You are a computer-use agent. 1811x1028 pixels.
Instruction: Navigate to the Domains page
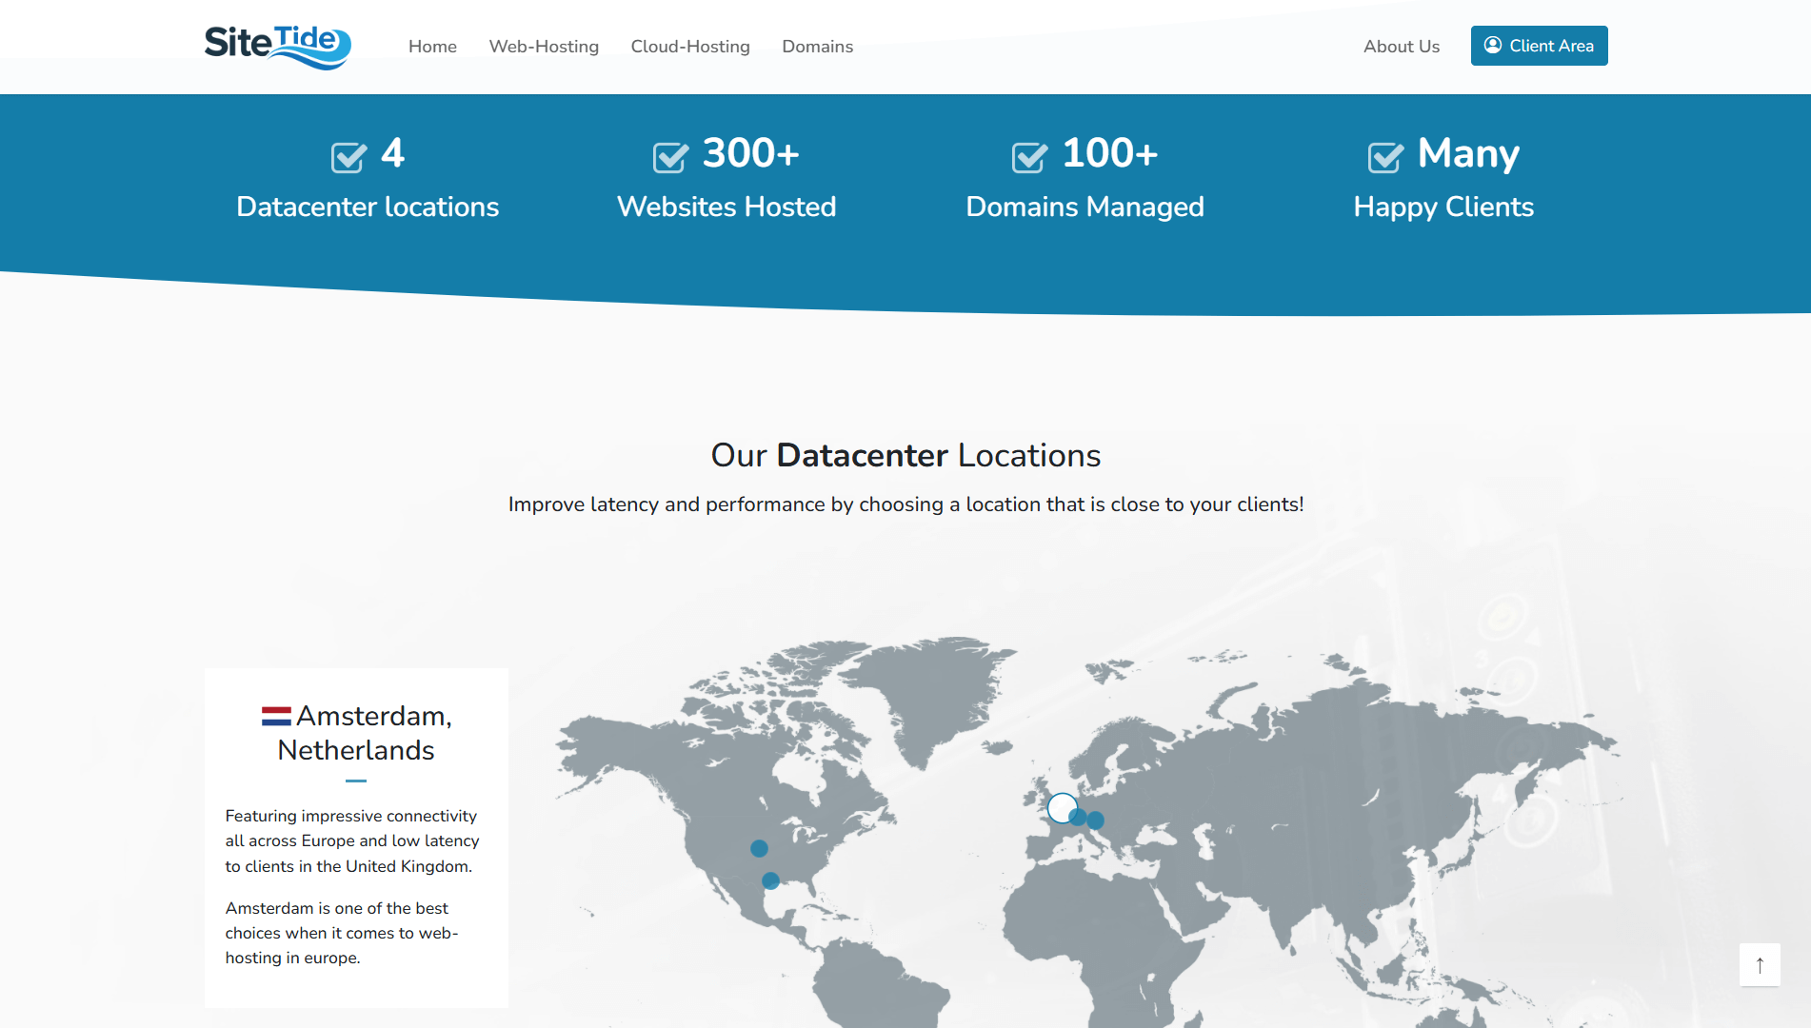(817, 47)
